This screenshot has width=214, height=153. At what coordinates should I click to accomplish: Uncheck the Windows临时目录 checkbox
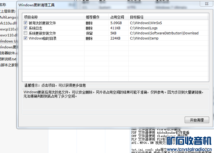[x=25, y=38]
